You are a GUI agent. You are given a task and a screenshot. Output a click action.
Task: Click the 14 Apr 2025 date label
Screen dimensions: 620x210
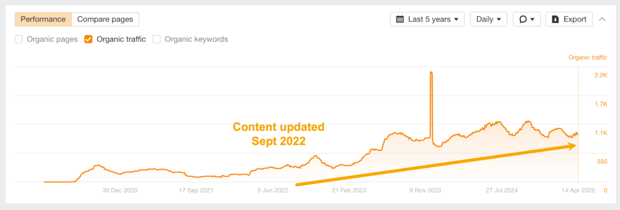[x=578, y=190]
